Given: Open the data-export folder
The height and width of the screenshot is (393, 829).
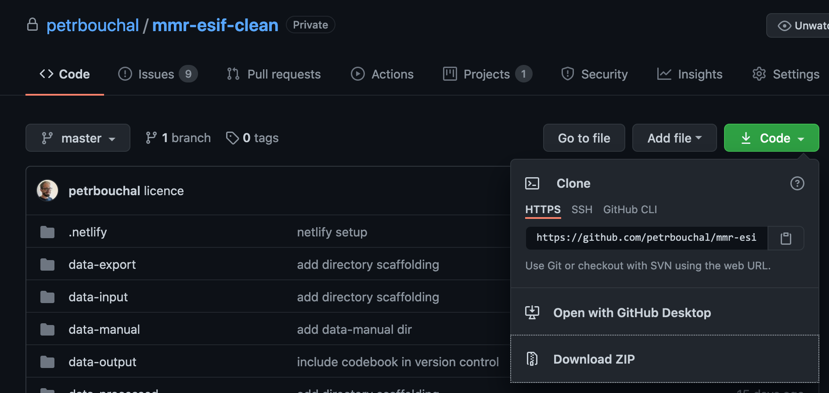Looking at the screenshot, I should (x=102, y=264).
